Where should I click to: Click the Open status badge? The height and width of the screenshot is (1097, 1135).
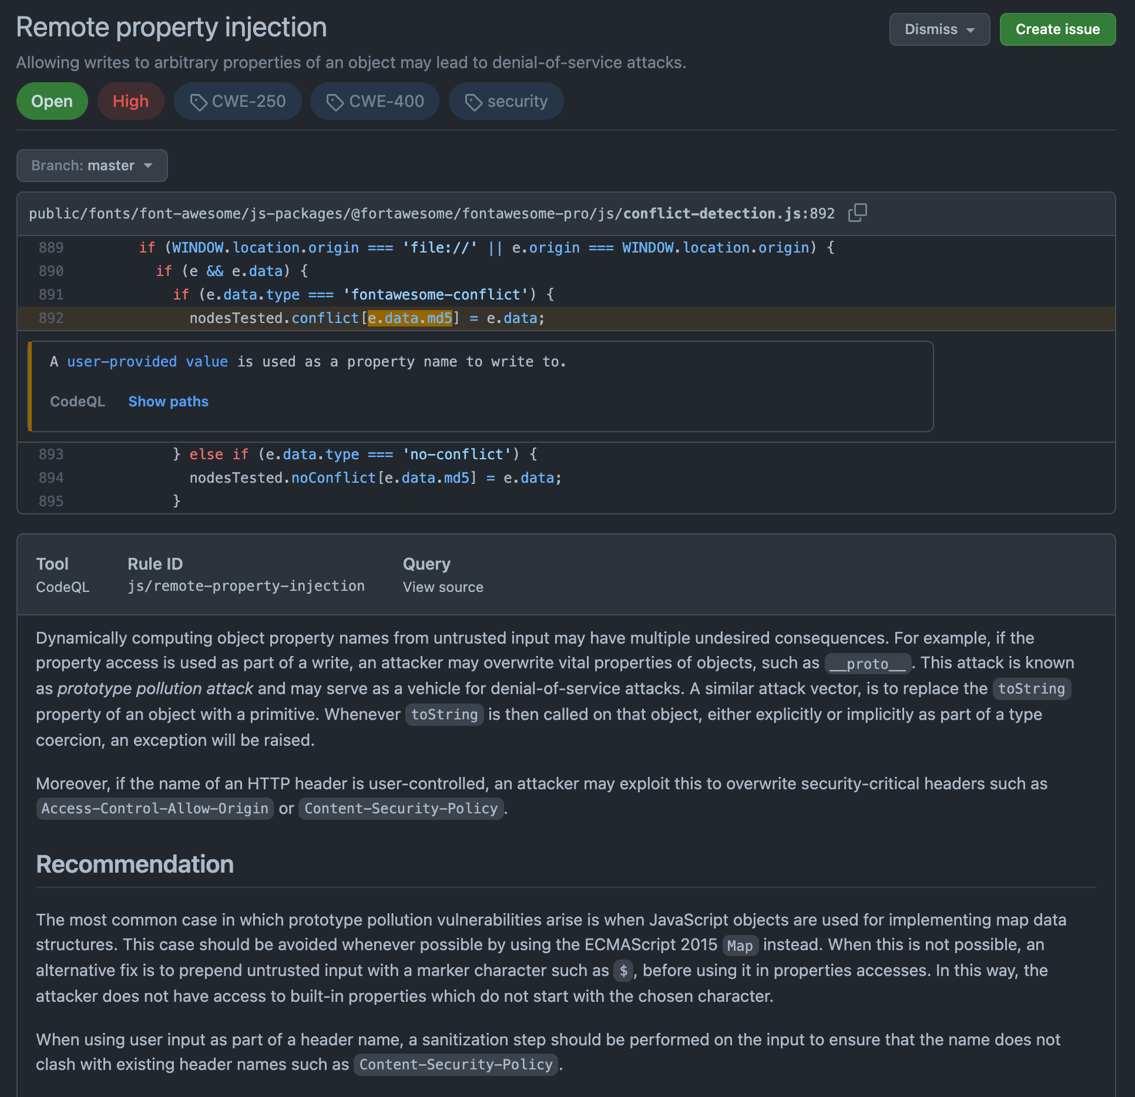[x=52, y=101]
